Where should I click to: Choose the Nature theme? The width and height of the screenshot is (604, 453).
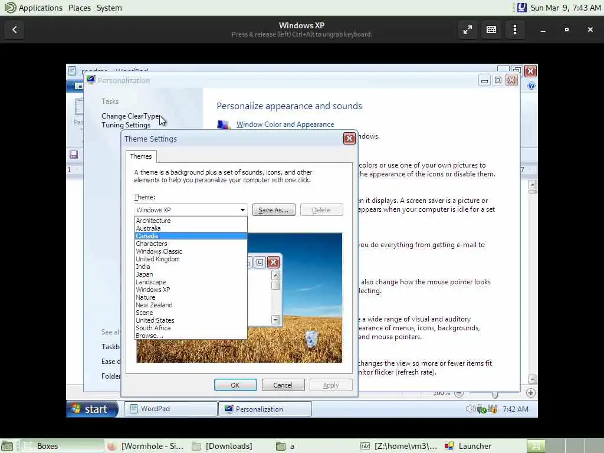click(x=191, y=297)
